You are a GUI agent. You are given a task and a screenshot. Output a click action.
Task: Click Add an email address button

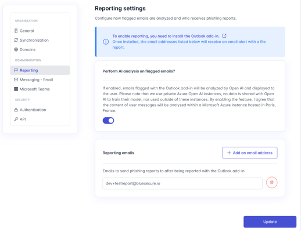tap(250, 153)
